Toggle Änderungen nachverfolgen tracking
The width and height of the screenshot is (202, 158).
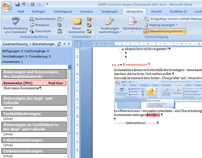(x=110, y=25)
